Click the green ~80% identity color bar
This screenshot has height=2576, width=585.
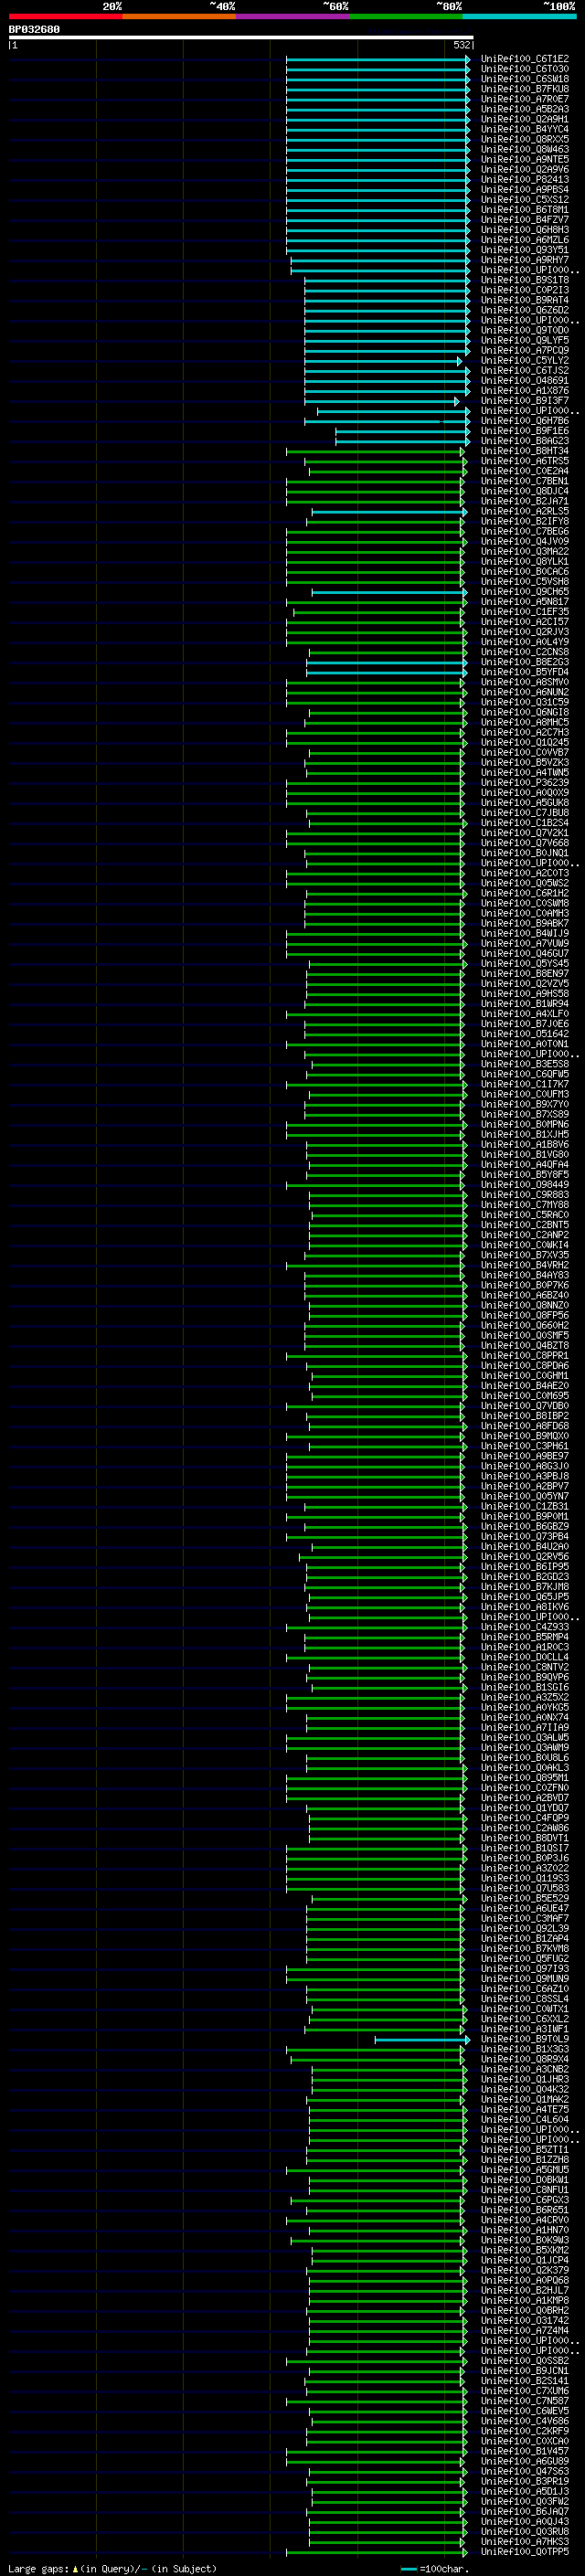click(x=406, y=16)
